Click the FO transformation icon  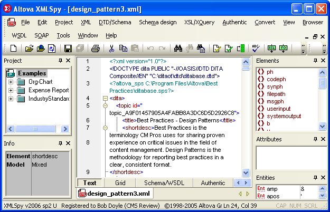[284, 49]
